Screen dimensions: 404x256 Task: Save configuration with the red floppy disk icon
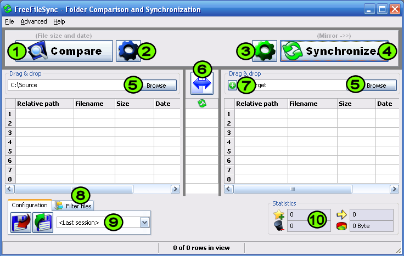click(x=20, y=223)
